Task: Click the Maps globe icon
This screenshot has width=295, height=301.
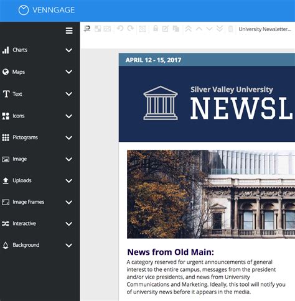Action: tap(6, 72)
